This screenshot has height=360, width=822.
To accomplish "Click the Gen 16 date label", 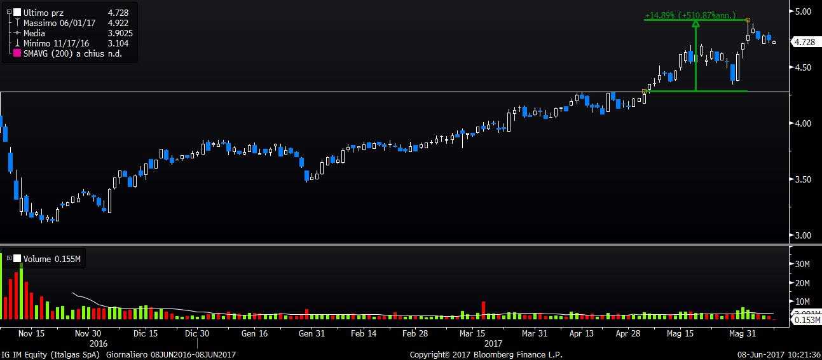I will tap(254, 333).
